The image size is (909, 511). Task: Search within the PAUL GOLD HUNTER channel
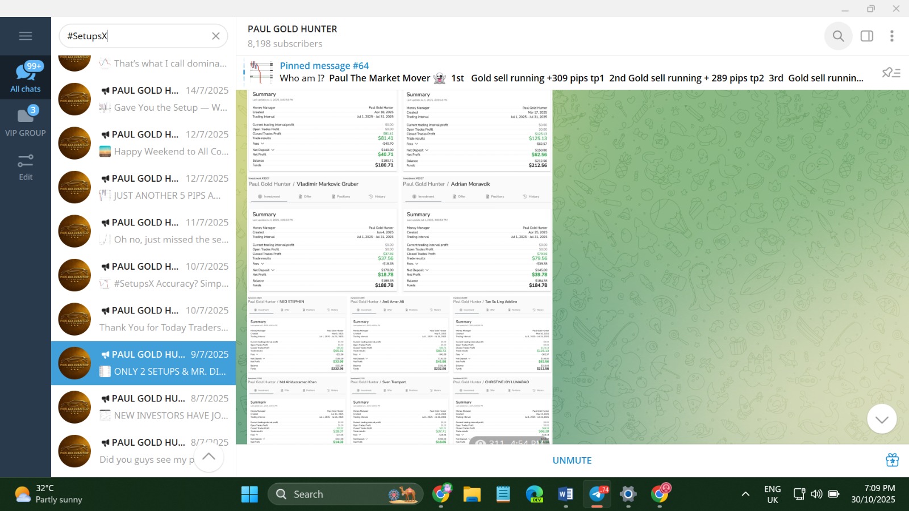click(x=838, y=36)
